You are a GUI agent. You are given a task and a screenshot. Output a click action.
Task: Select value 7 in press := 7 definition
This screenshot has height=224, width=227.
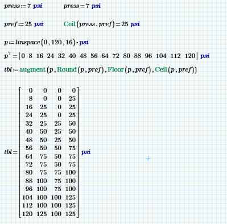29,6
